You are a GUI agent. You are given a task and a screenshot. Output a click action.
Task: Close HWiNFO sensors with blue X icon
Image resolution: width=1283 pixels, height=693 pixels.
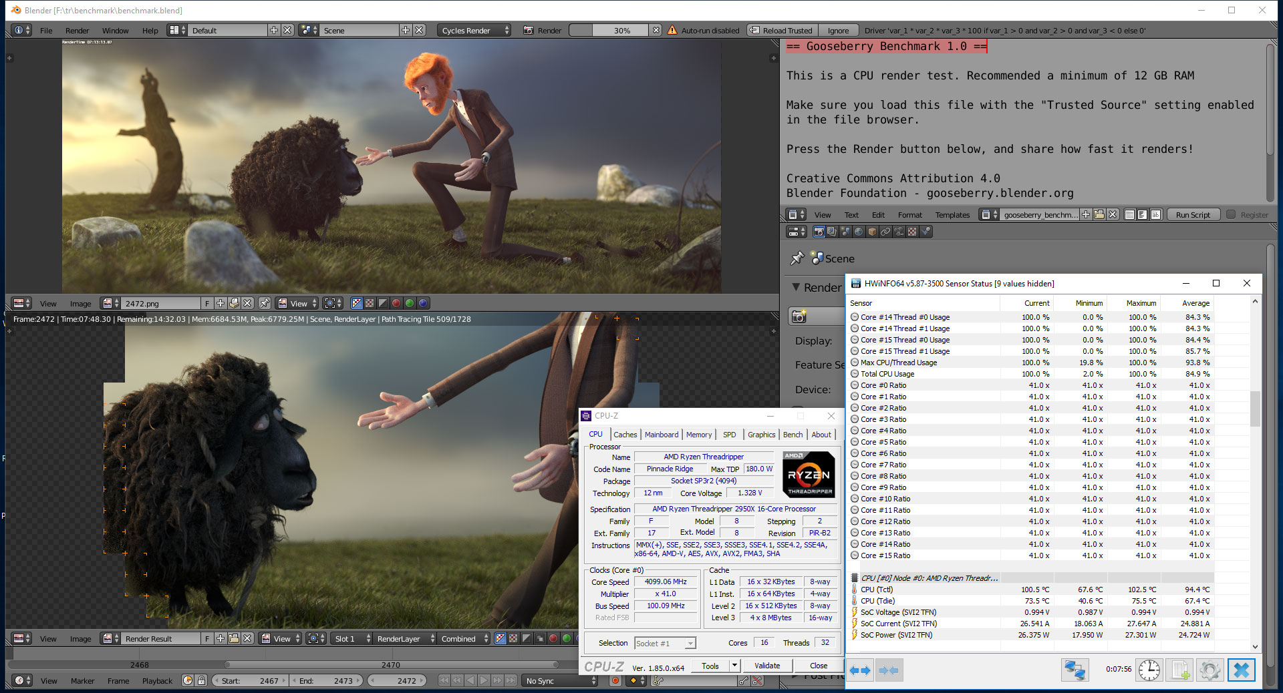click(1241, 670)
